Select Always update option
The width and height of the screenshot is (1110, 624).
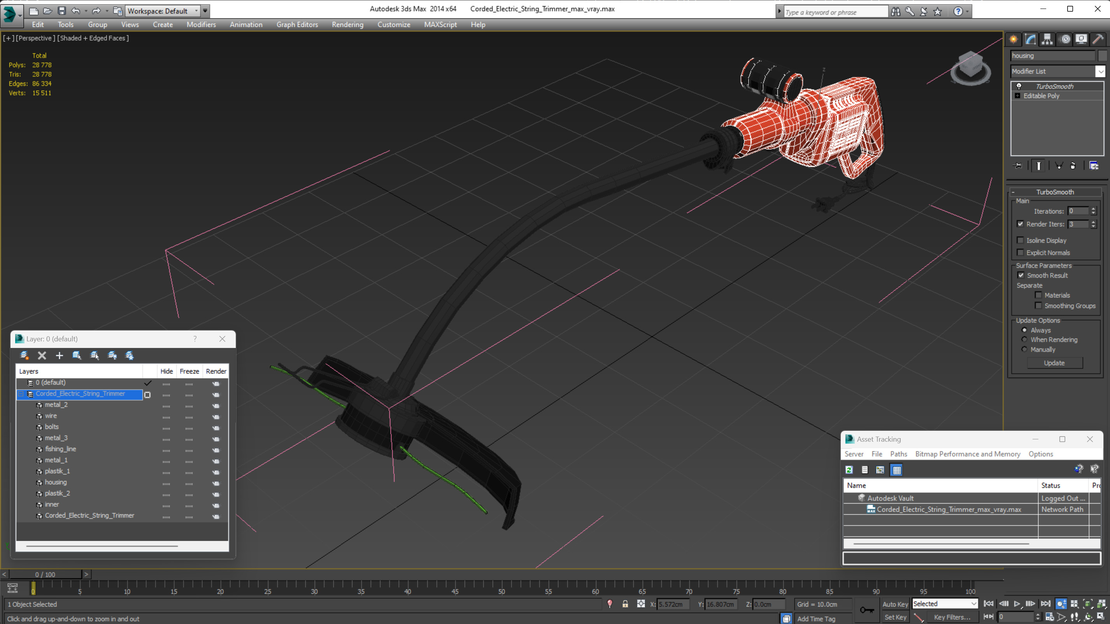(x=1024, y=330)
